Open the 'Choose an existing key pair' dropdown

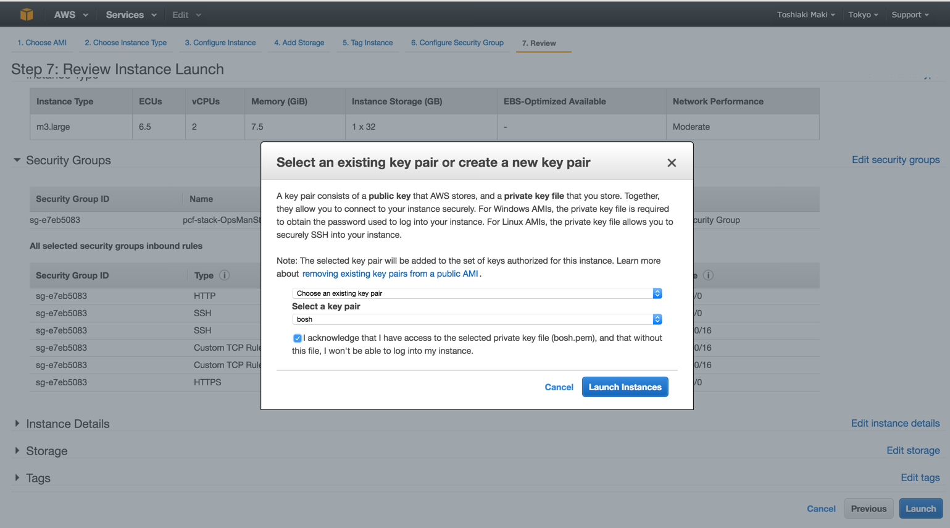(x=477, y=293)
